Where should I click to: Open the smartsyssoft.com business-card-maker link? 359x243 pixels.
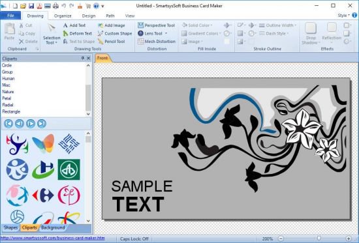pos(52,238)
